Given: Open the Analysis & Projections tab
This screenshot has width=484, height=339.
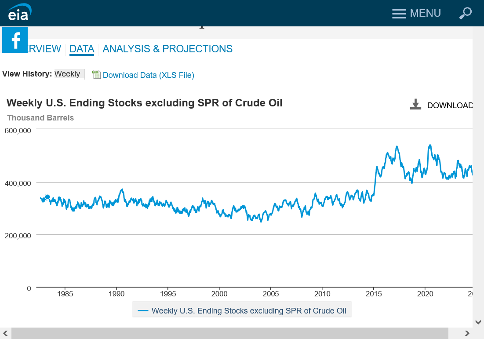Looking at the screenshot, I should (x=167, y=49).
